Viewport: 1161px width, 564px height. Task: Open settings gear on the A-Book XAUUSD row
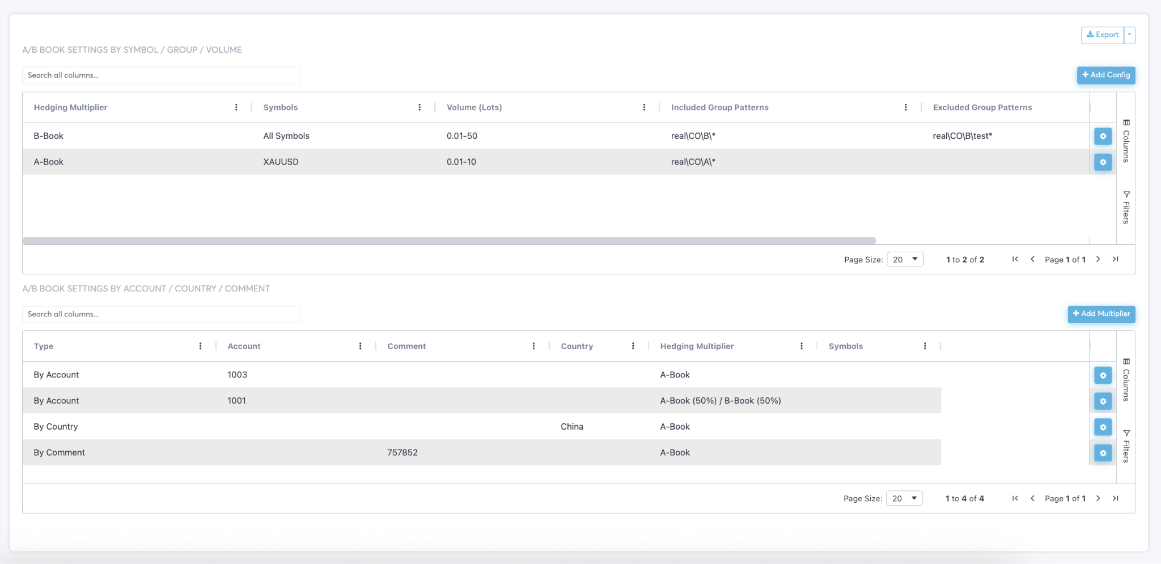pos(1102,162)
